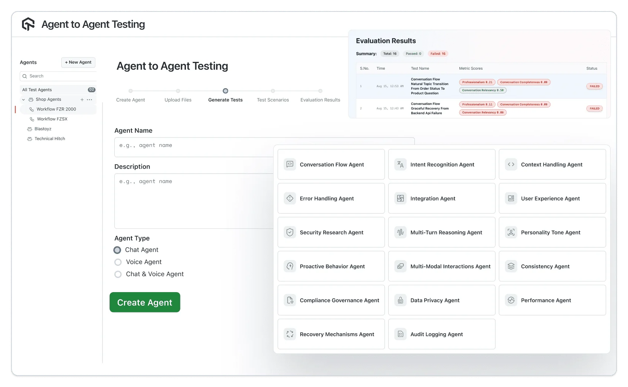Open the ellipsis menu for Shop Agents
The height and width of the screenshot is (387, 628).
point(89,99)
